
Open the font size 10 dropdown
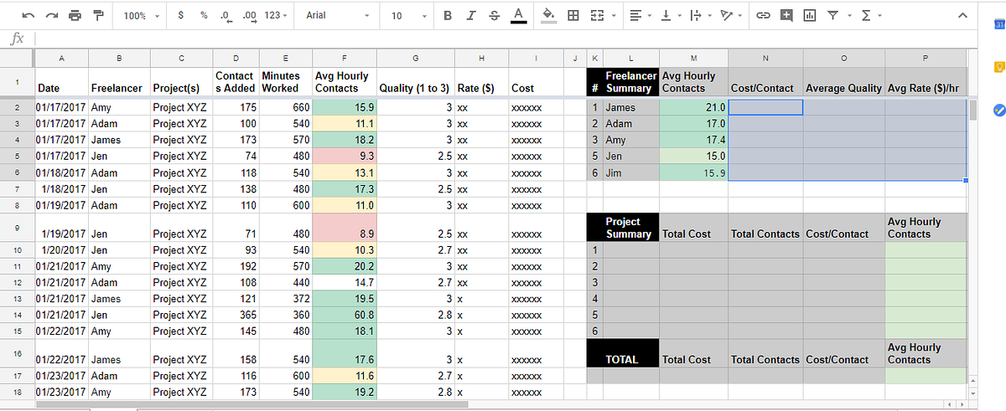point(409,16)
